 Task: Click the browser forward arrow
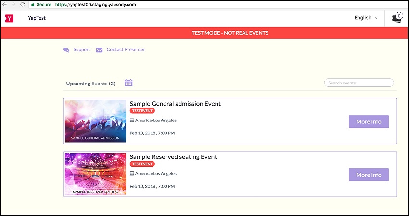coord(13,4)
